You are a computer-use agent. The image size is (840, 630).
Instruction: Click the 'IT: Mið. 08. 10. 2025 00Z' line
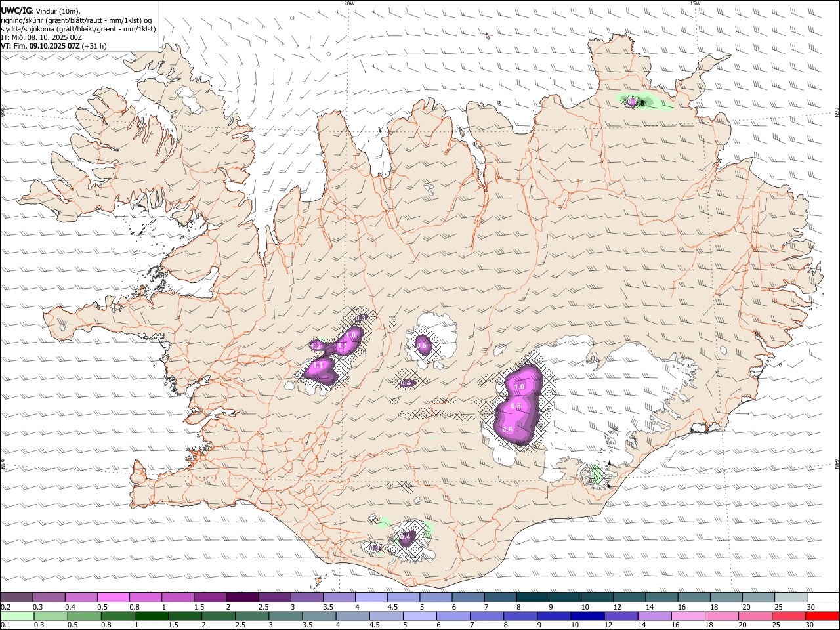[x=41, y=37]
